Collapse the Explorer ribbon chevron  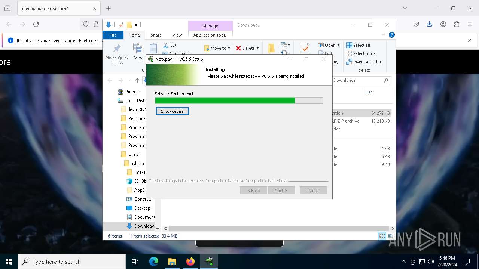383,35
